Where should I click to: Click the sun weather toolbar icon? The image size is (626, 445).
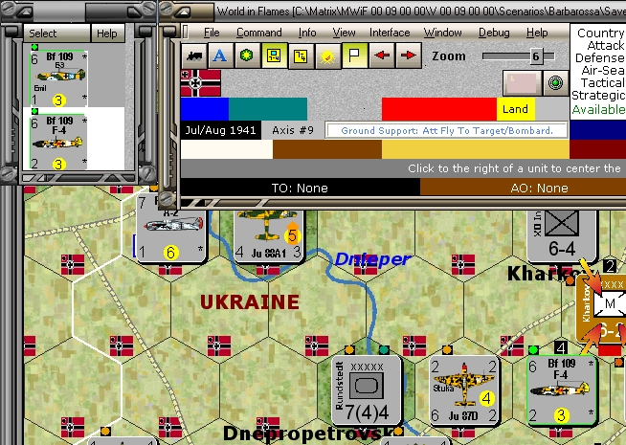(x=327, y=56)
